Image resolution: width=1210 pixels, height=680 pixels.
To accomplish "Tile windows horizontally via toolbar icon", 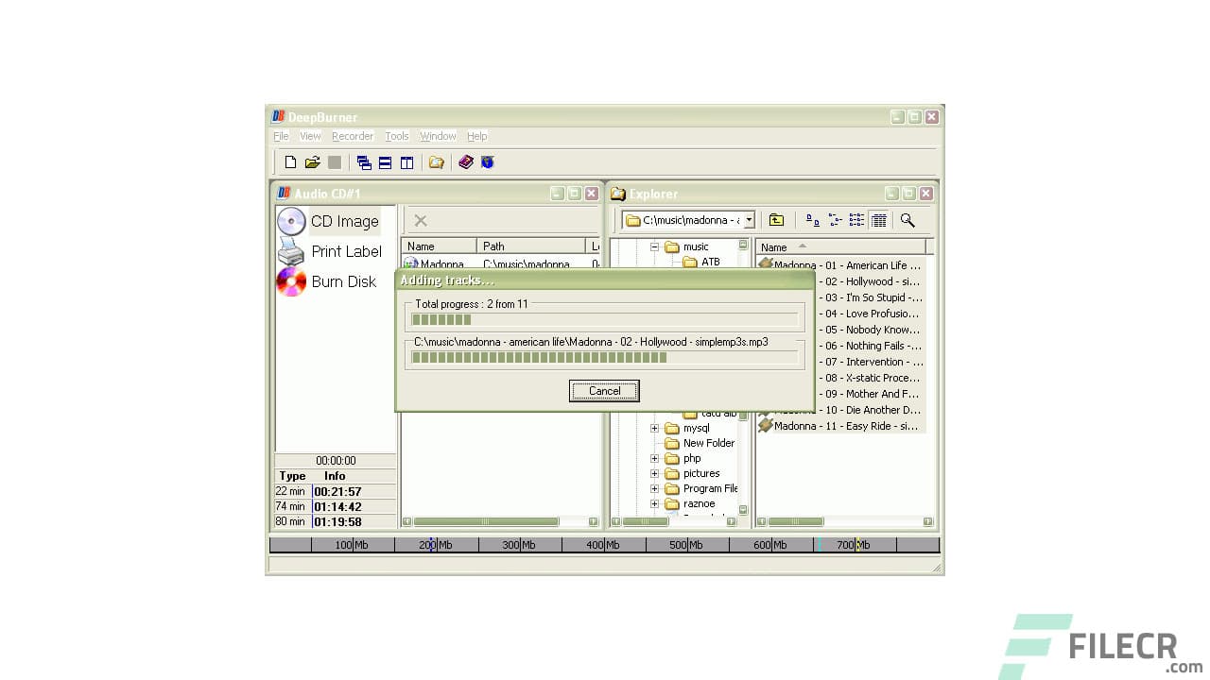I will [385, 162].
